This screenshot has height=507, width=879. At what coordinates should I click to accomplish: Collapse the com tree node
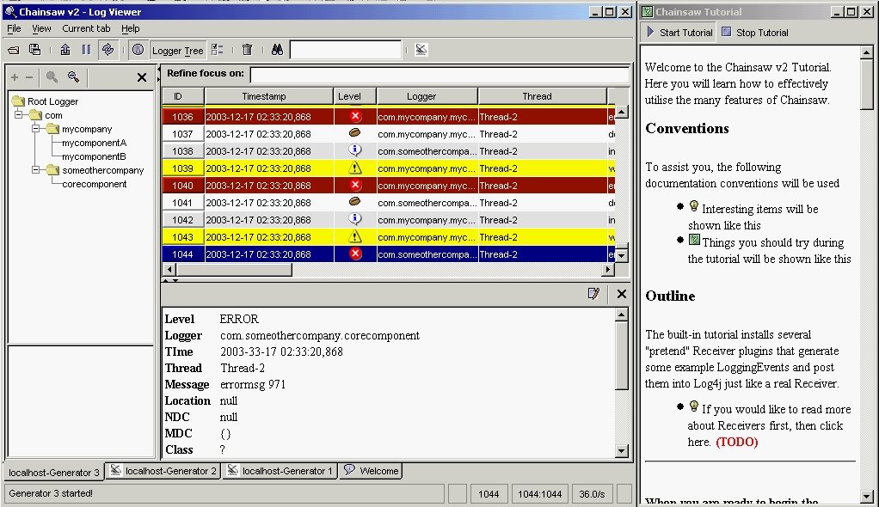point(19,114)
